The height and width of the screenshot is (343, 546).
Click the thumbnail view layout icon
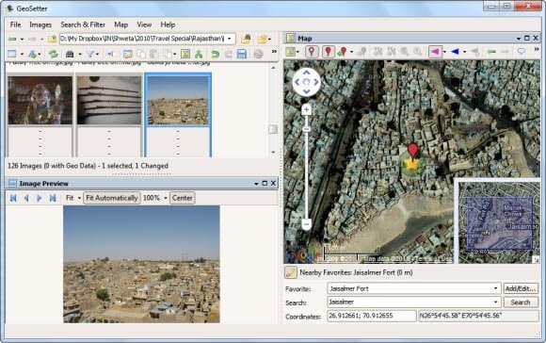point(12,54)
